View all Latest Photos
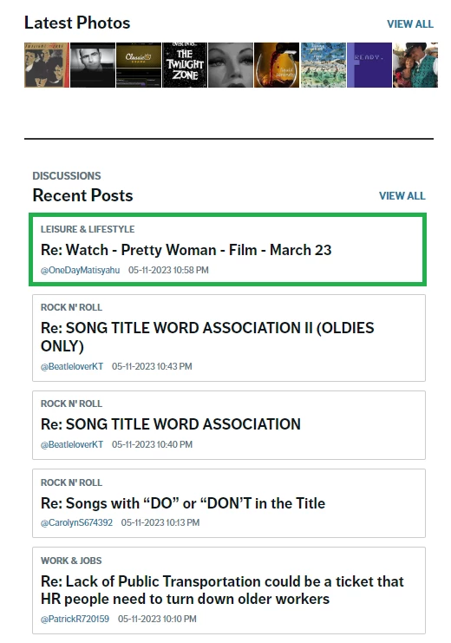 410,24
